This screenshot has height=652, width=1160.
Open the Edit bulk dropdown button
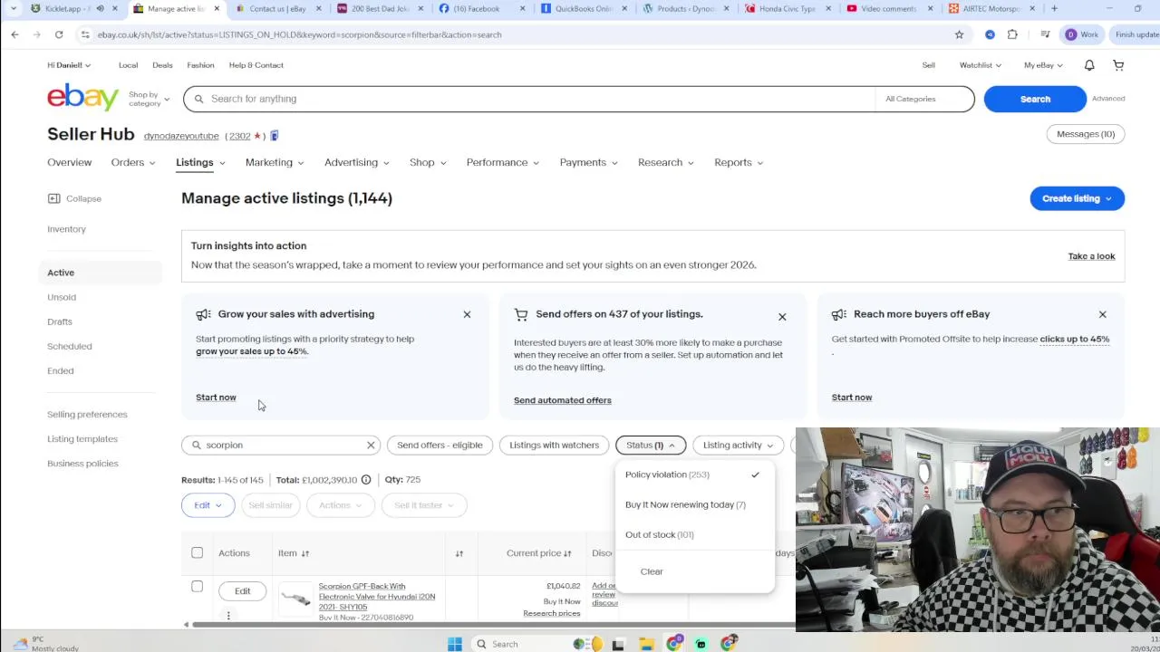[x=208, y=505]
